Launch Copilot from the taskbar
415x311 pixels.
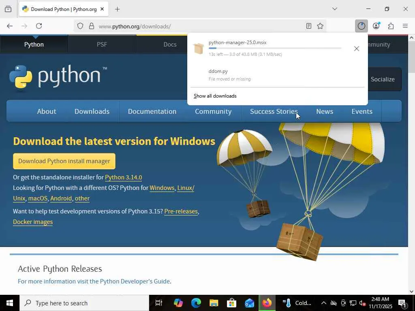tap(178, 303)
